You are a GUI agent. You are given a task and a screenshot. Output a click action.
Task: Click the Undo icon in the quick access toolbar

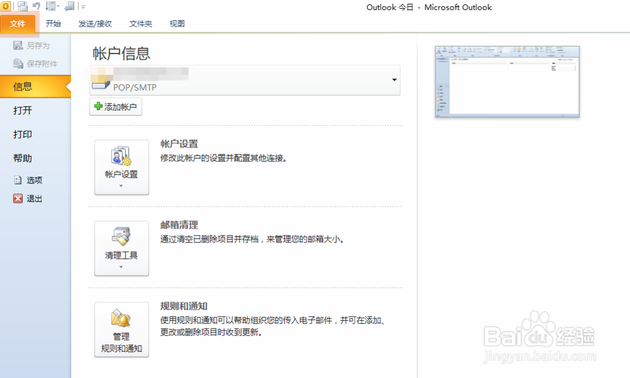(37, 6)
